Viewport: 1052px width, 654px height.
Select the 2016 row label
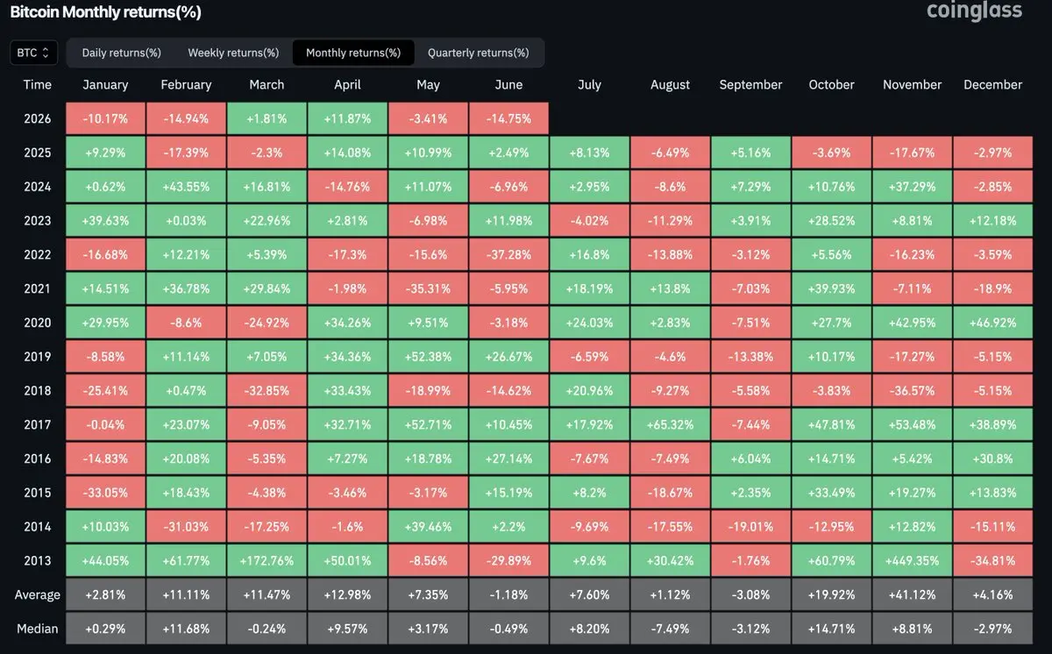(38, 459)
